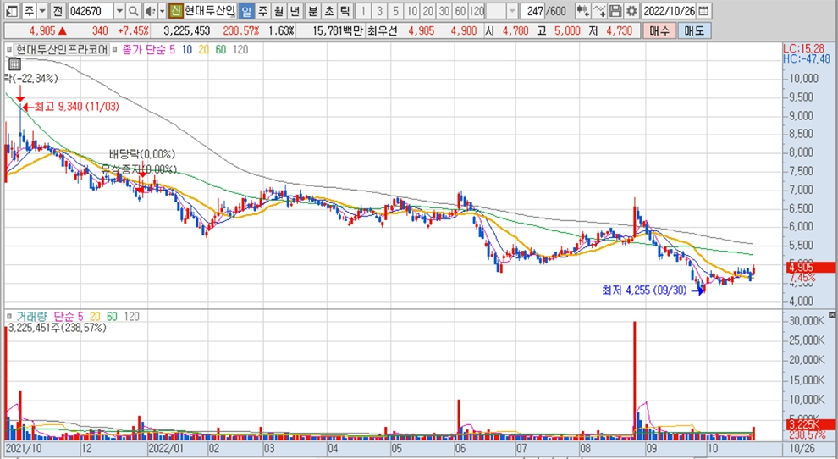Click the 현대두산인프라코어 chart legend label

[62, 50]
